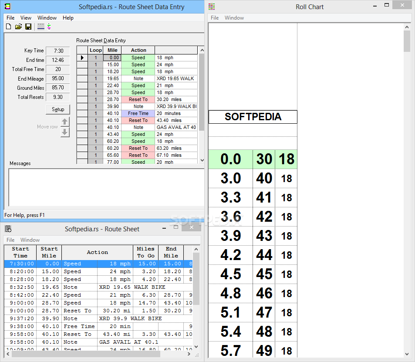The image size is (415, 362).
Task: Open File menu in Roll Chart window
Action: [x=215, y=18]
